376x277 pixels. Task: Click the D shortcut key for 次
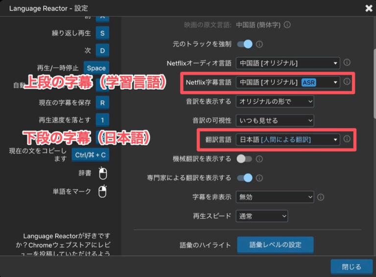[x=102, y=50]
